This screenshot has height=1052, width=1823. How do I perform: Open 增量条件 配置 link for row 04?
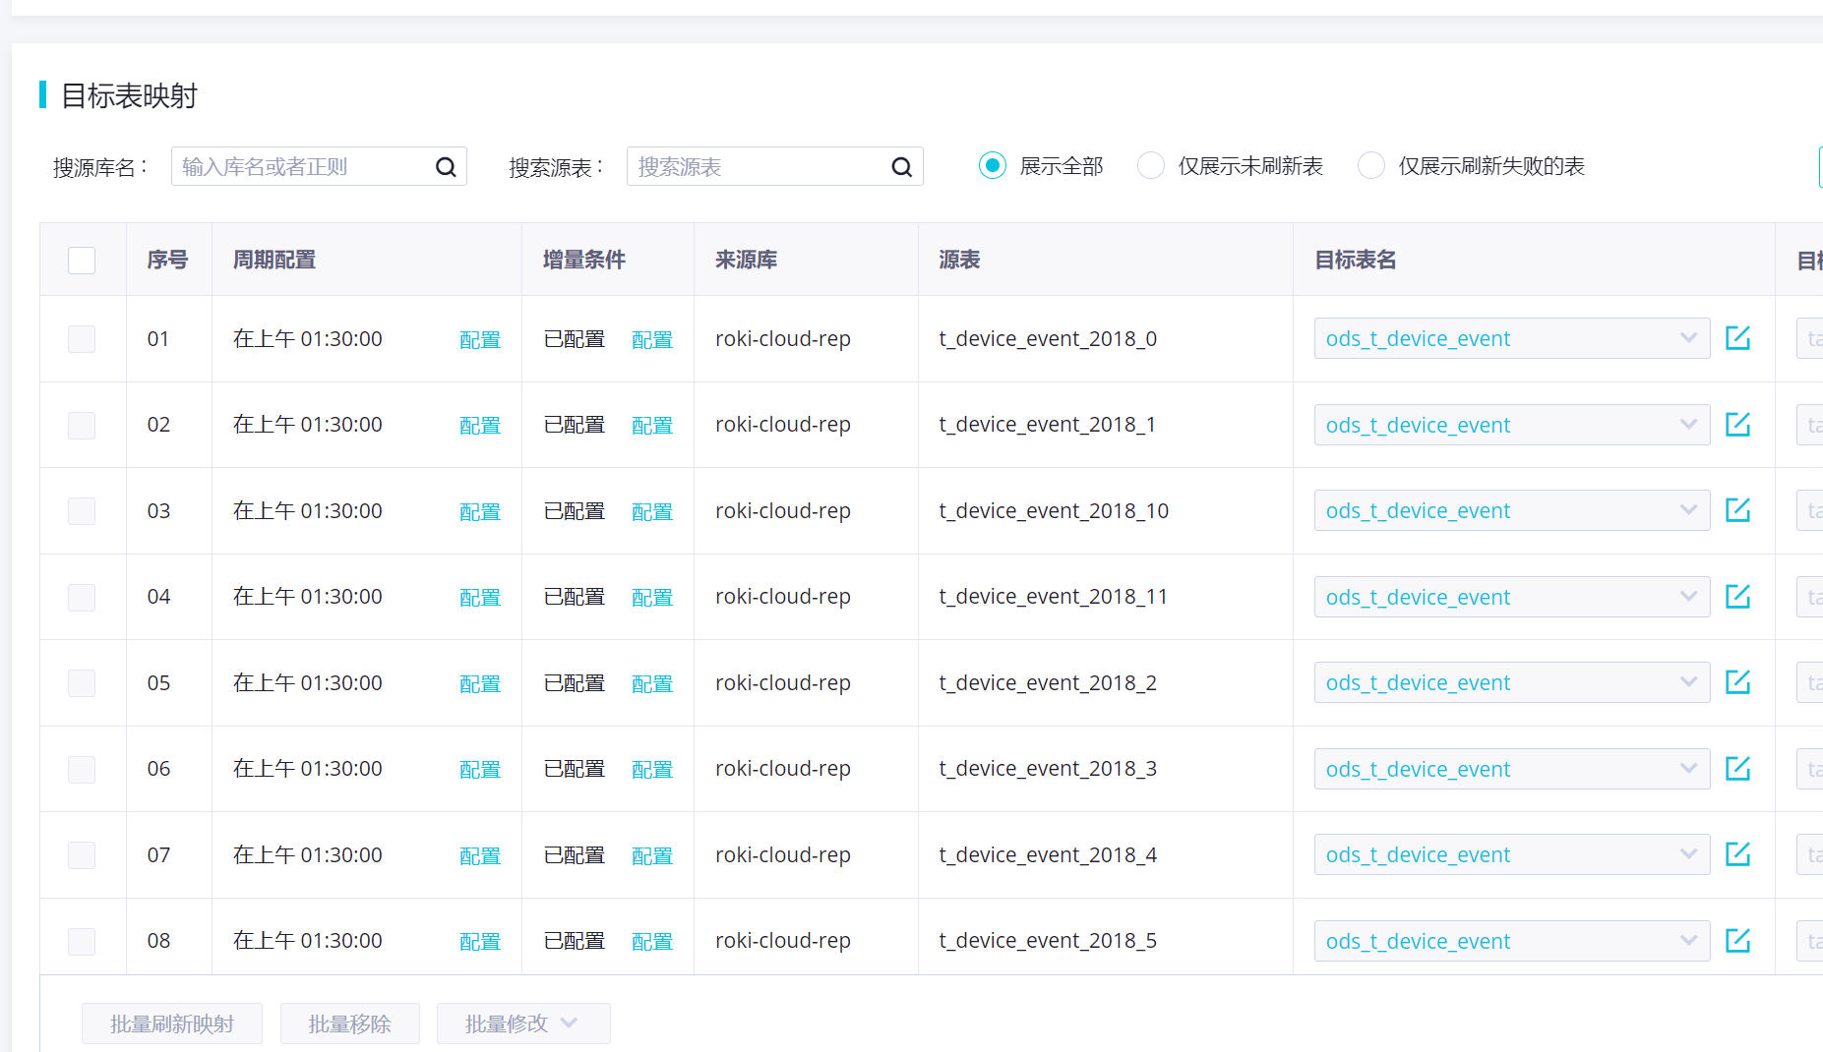point(652,597)
